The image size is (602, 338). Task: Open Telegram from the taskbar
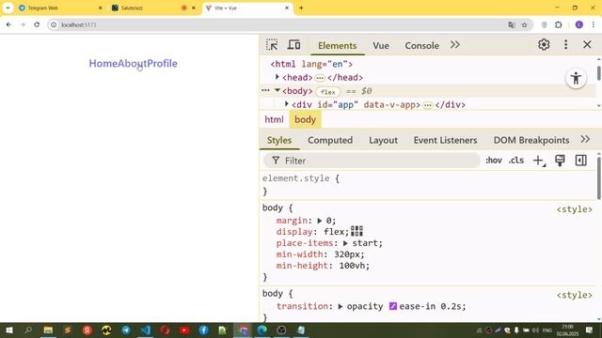[126, 330]
